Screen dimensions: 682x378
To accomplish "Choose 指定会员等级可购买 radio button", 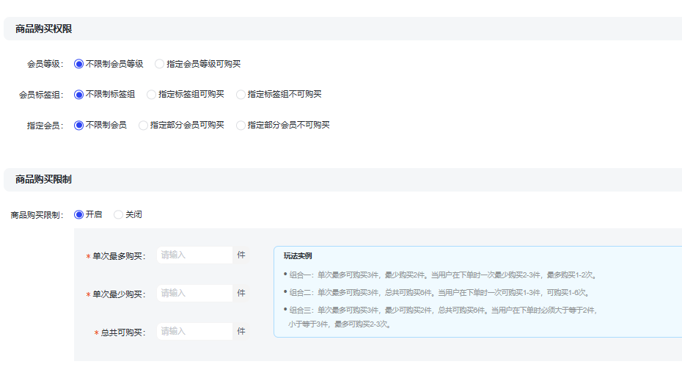I will pyautogui.click(x=160, y=64).
